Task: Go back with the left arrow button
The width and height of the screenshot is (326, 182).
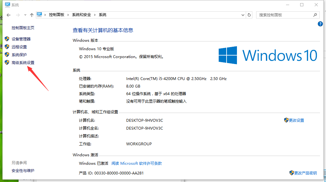Action: (x=8, y=15)
